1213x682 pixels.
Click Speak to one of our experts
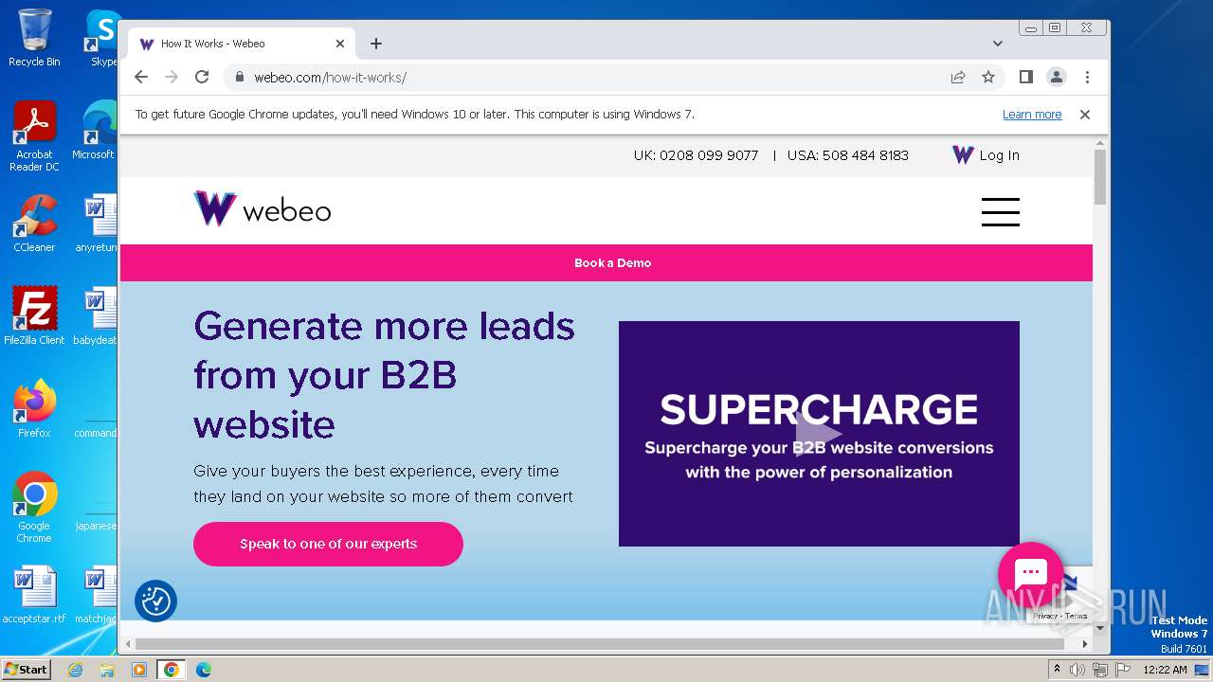(x=328, y=544)
